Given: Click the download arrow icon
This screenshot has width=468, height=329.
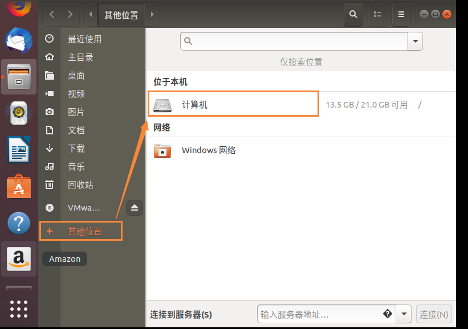Looking at the screenshot, I should (50, 148).
